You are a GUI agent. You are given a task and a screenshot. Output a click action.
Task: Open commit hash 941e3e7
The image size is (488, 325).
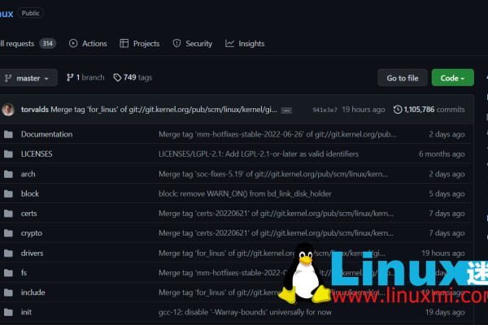[325, 110]
